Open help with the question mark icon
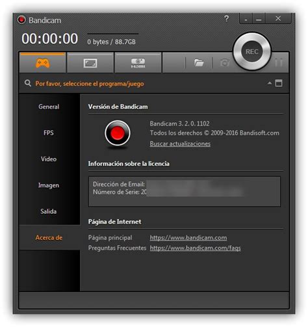 tap(226, 19)
